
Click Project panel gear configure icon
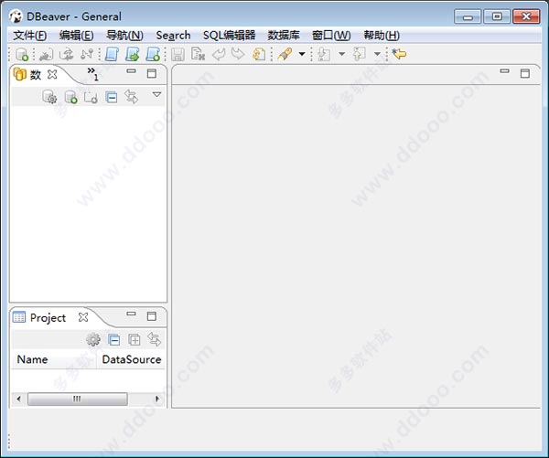pos(93,339)
